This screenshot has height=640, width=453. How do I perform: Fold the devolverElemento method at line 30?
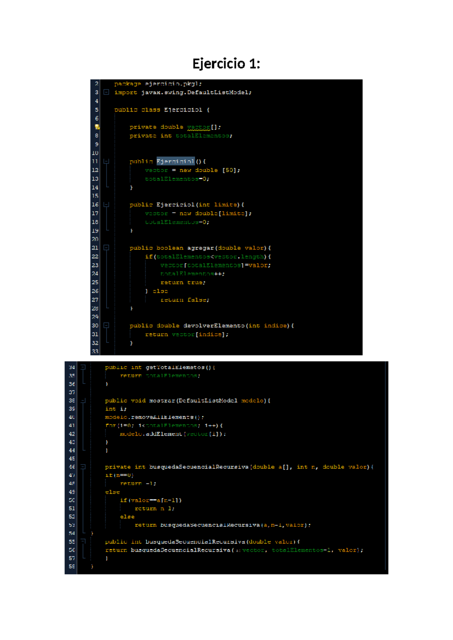[106, 325]
